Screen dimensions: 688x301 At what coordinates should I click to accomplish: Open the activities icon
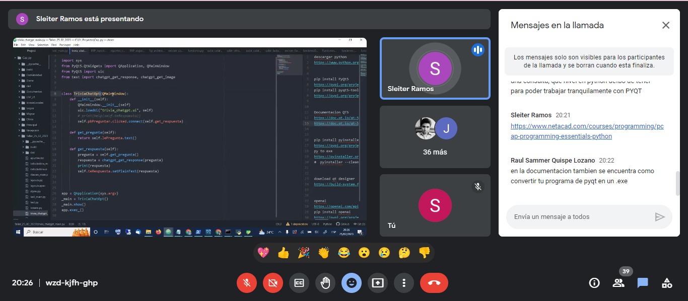pyautogui.click(x=667, y=283)
